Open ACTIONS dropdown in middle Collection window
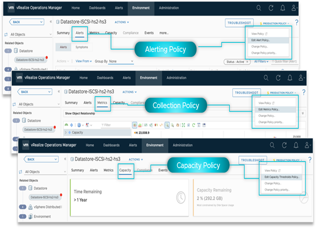316x228 pixels. 130,92
